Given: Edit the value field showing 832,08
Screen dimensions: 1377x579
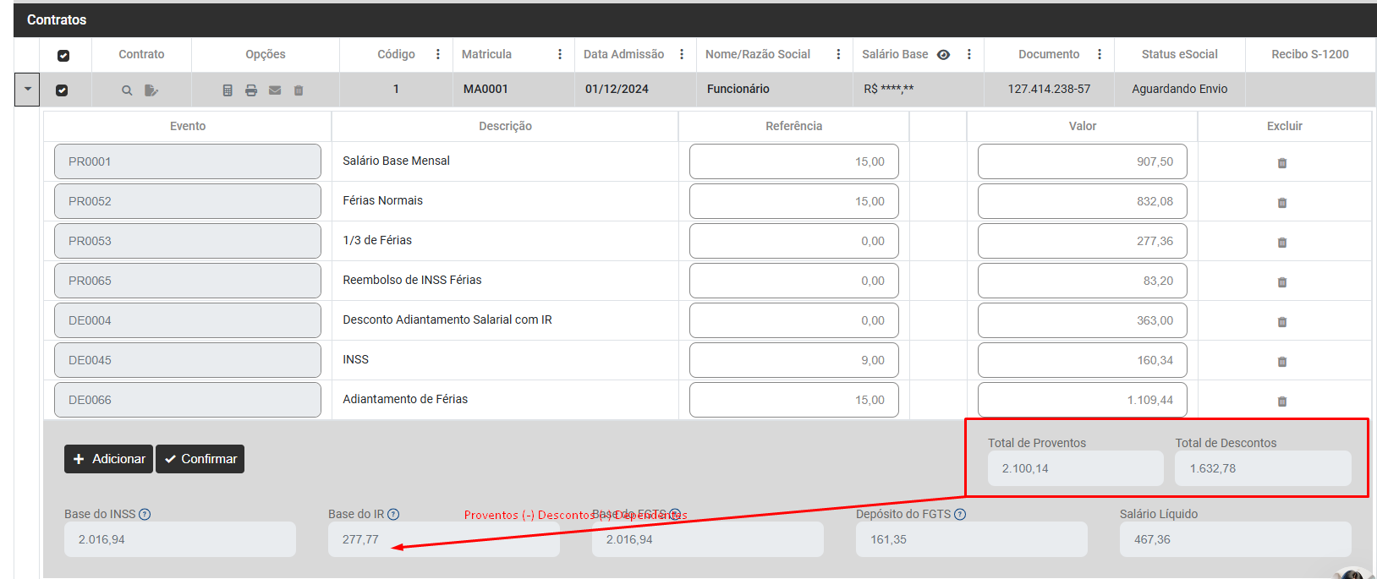Looking at the screenshot, I should click(x=1083, y=201).
